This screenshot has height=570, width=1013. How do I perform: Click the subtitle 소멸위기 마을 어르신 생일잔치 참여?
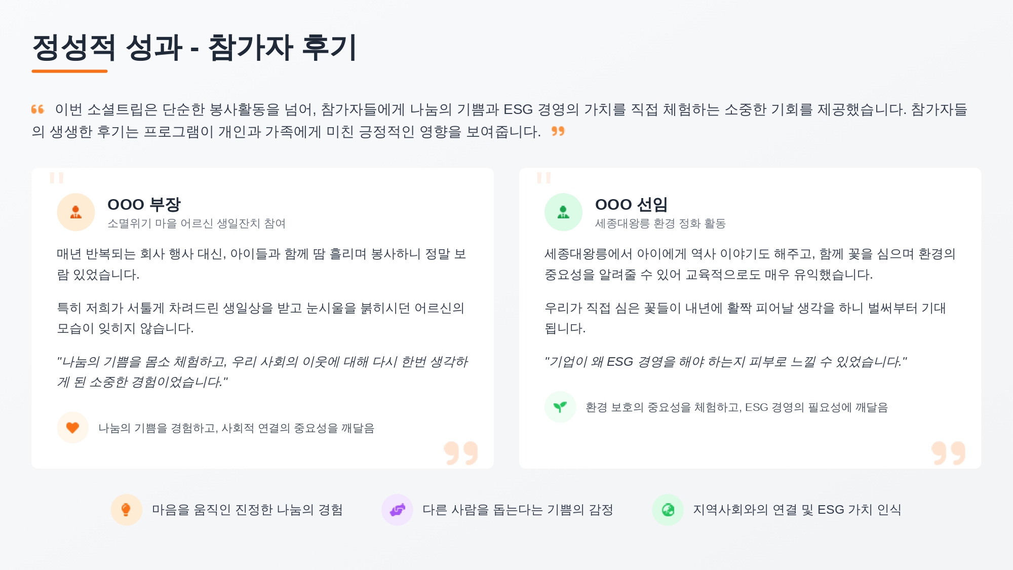[x=197, y=223]
